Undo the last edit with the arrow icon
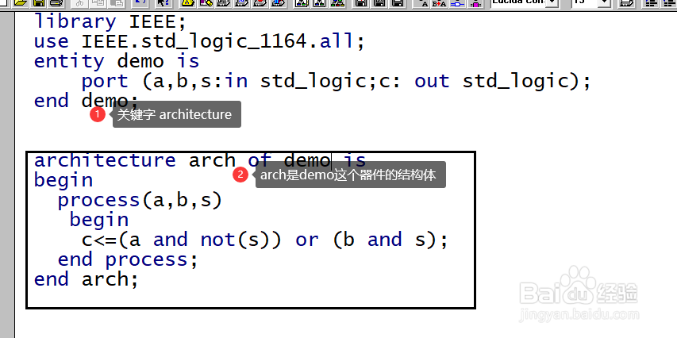 (140, 3)
